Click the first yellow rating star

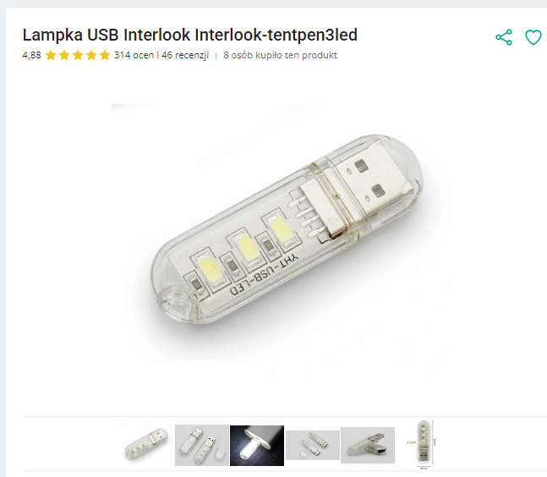[51, 56]
